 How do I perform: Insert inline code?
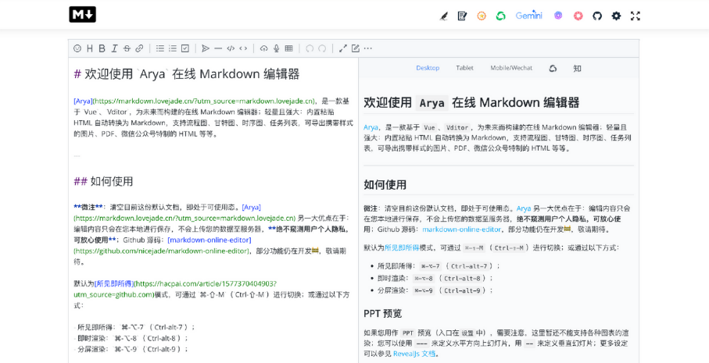(x=243, y=48)
